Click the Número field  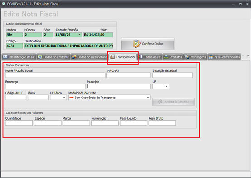tap(33, 35)
